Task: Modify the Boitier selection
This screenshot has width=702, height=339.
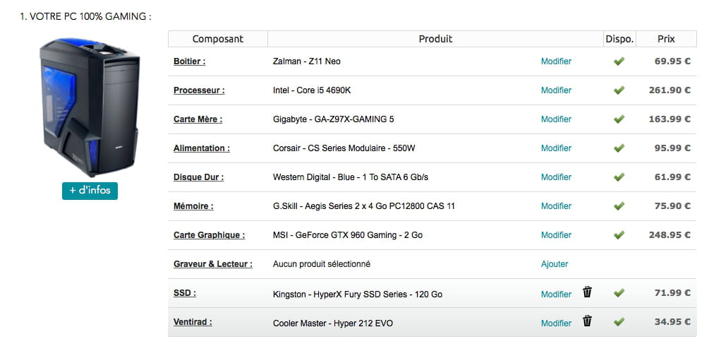Action: click(556, 61)
